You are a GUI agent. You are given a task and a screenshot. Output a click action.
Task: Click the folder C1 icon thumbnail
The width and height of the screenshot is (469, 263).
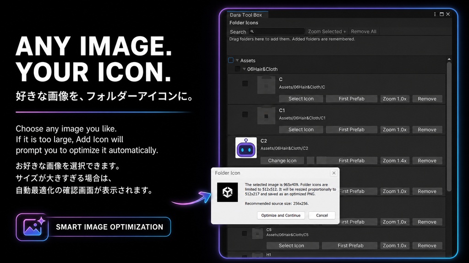click(x=266, y=116)
